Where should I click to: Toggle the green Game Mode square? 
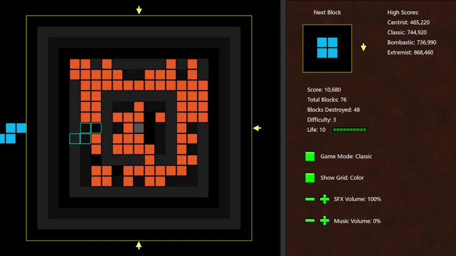pyautogui.click(x=310, y=156)
